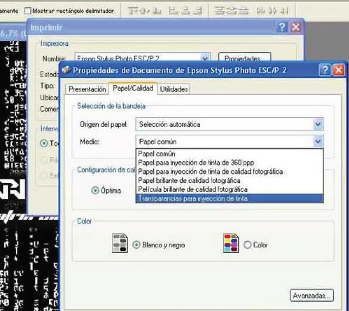Switch to the Presentación tab
The height and width of the screenshot is (311, 349).
[x=87, y=89]
